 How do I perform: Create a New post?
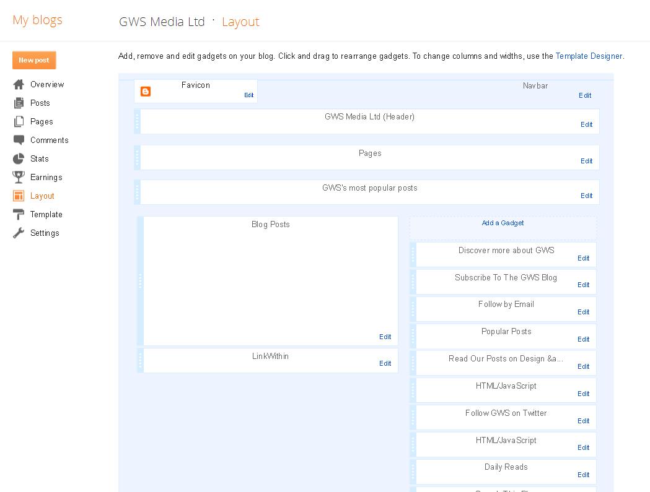pos(34,60)
